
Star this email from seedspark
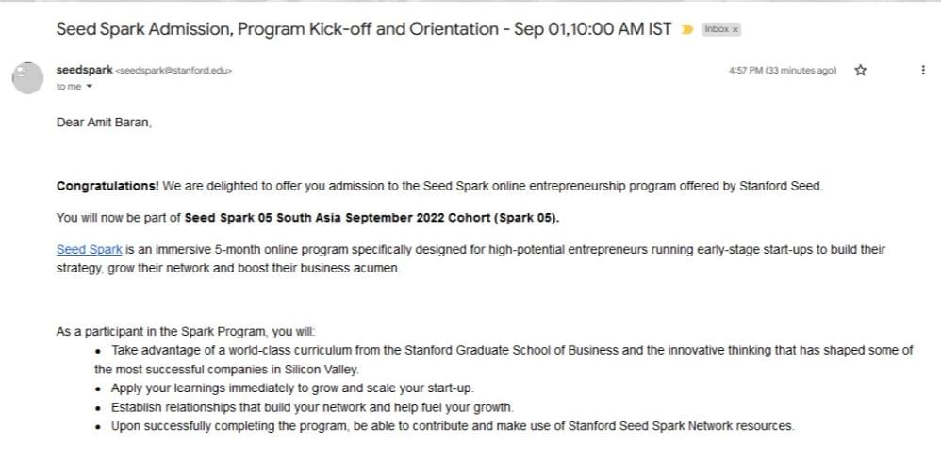click(860, 71)
